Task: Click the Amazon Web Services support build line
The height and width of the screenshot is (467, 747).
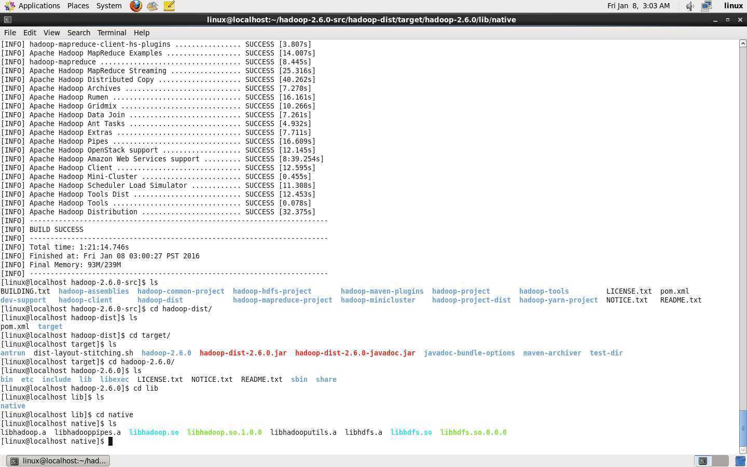Action: click(162, 159)
